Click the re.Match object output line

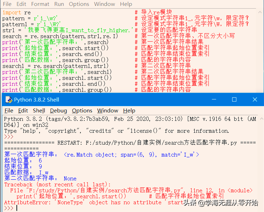[x=101, y=155]
